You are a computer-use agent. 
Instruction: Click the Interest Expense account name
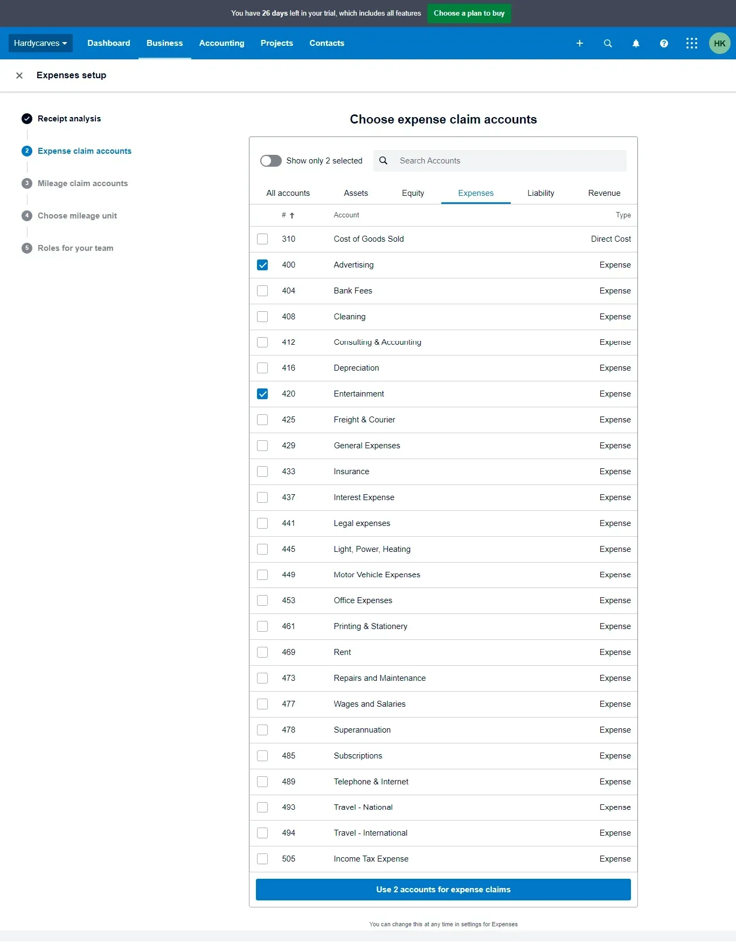364,497
